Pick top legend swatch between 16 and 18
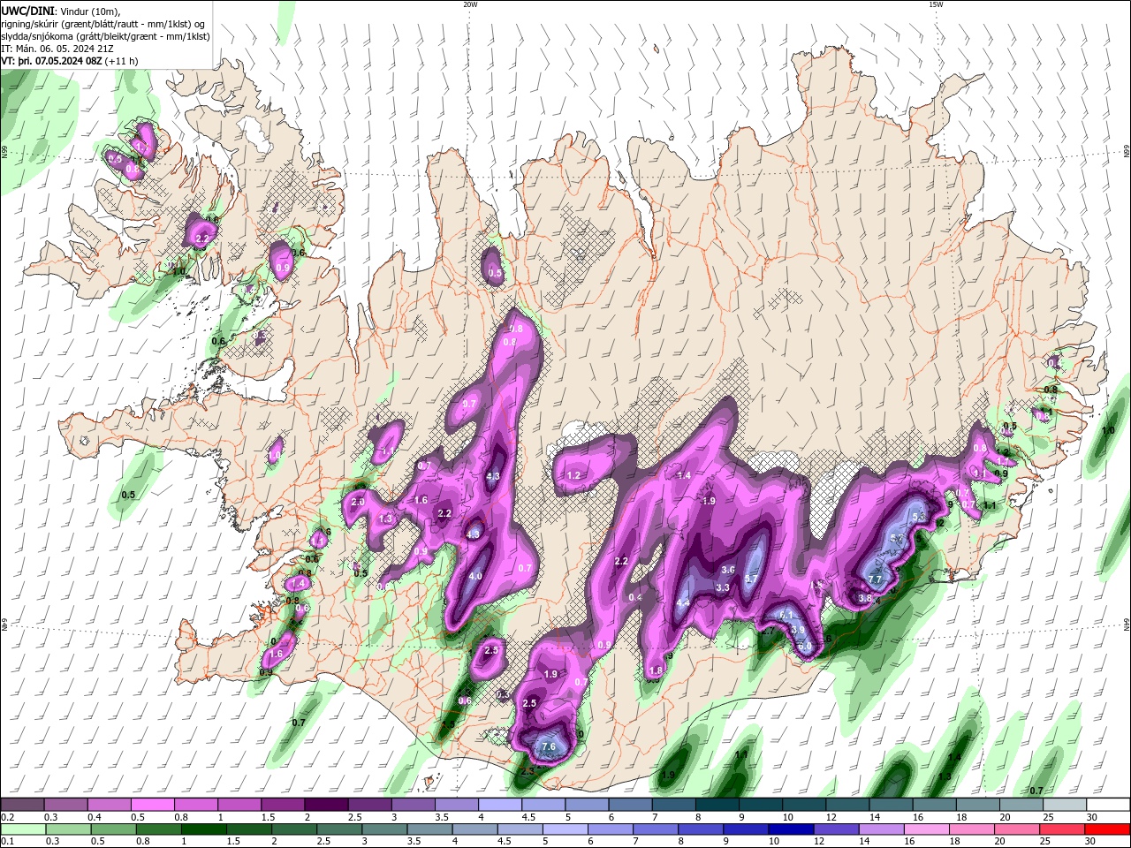Screen dimensions: 1131x848 935,805
